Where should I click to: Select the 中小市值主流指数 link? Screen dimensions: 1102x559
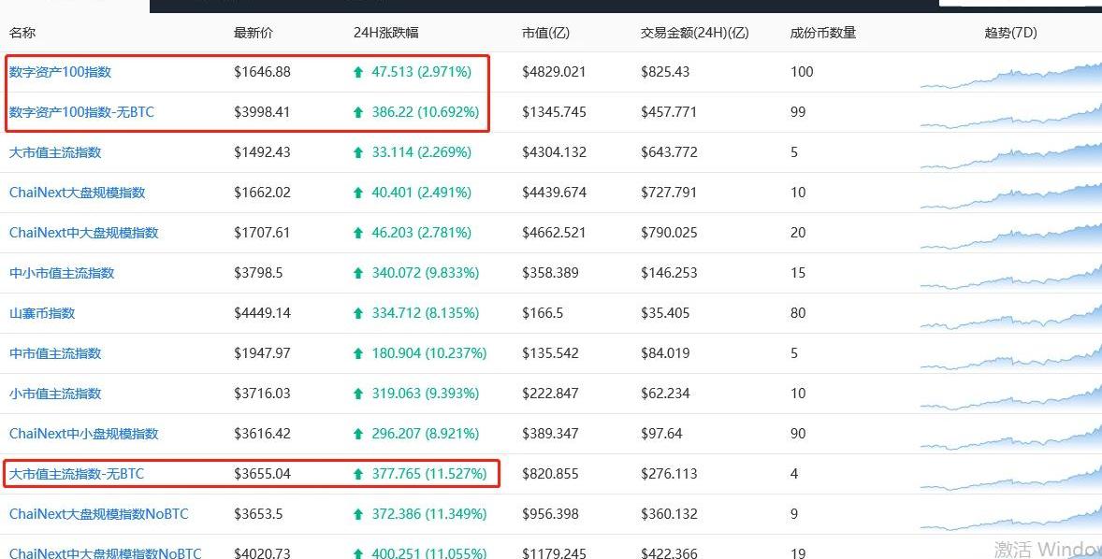tap(62, 273)
